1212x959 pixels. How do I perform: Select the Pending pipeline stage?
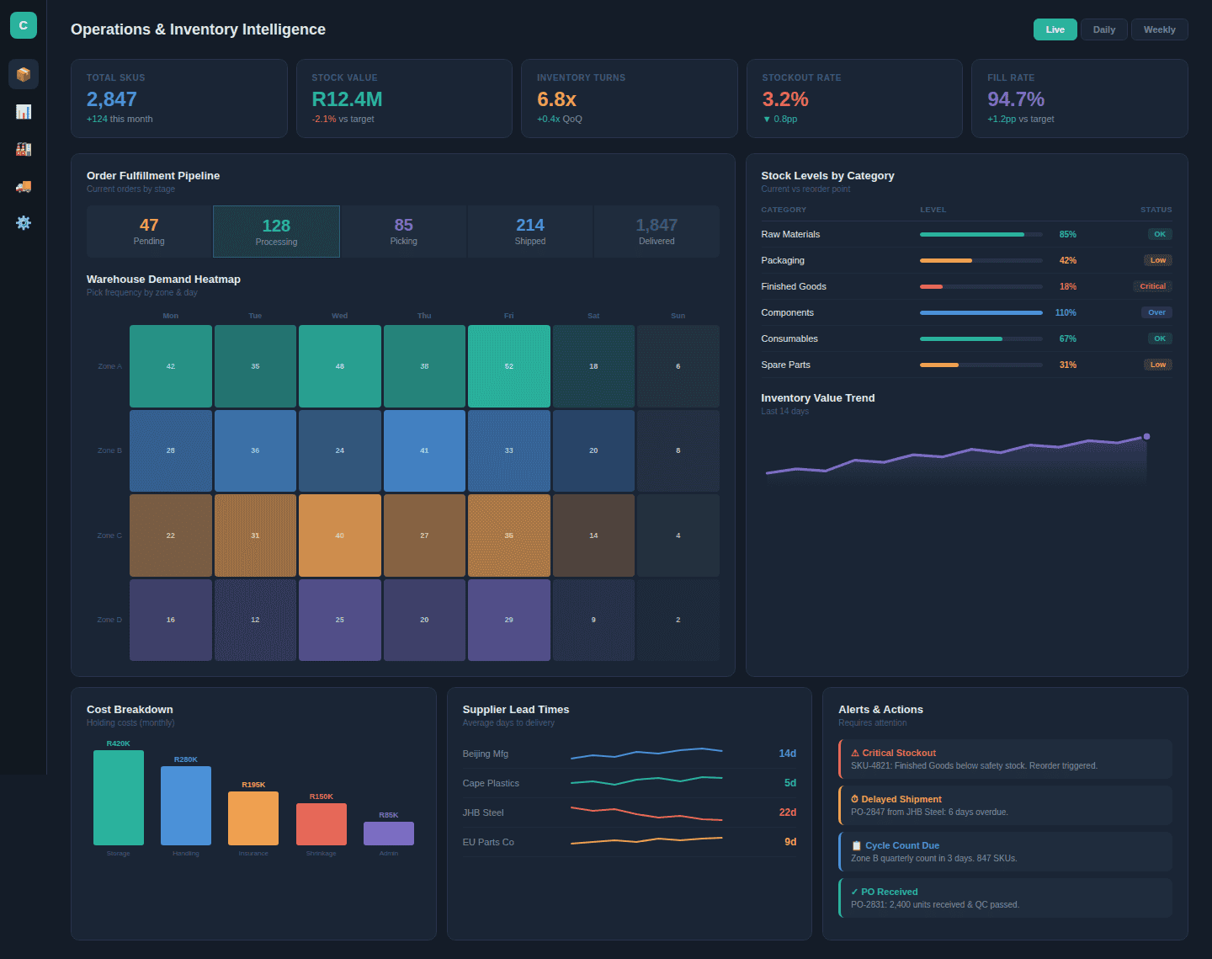[149, 232]
